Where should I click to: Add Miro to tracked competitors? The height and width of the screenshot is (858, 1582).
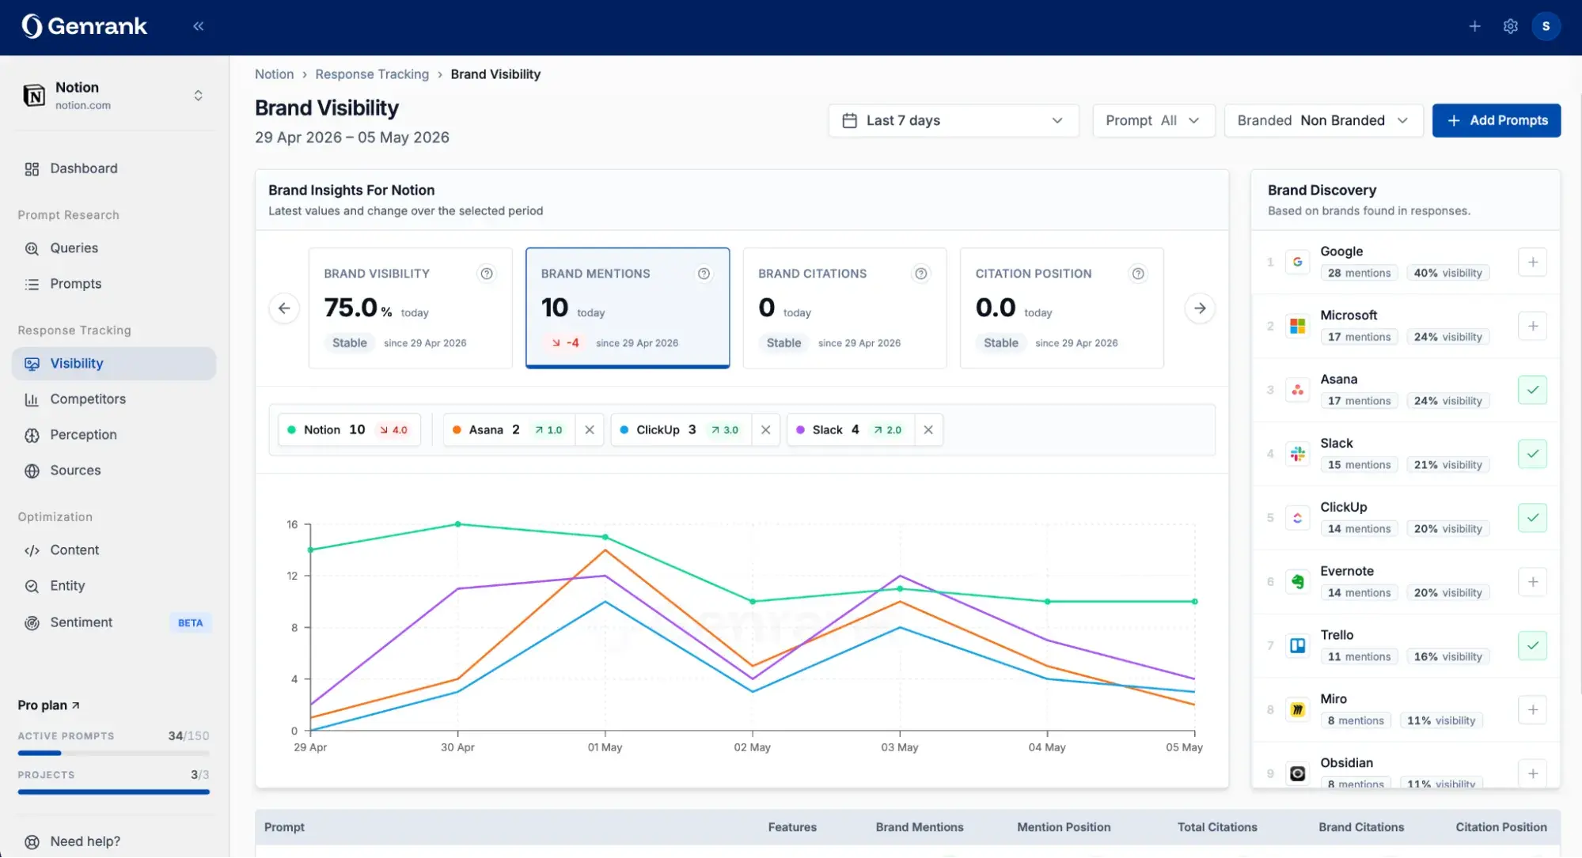1533,710
